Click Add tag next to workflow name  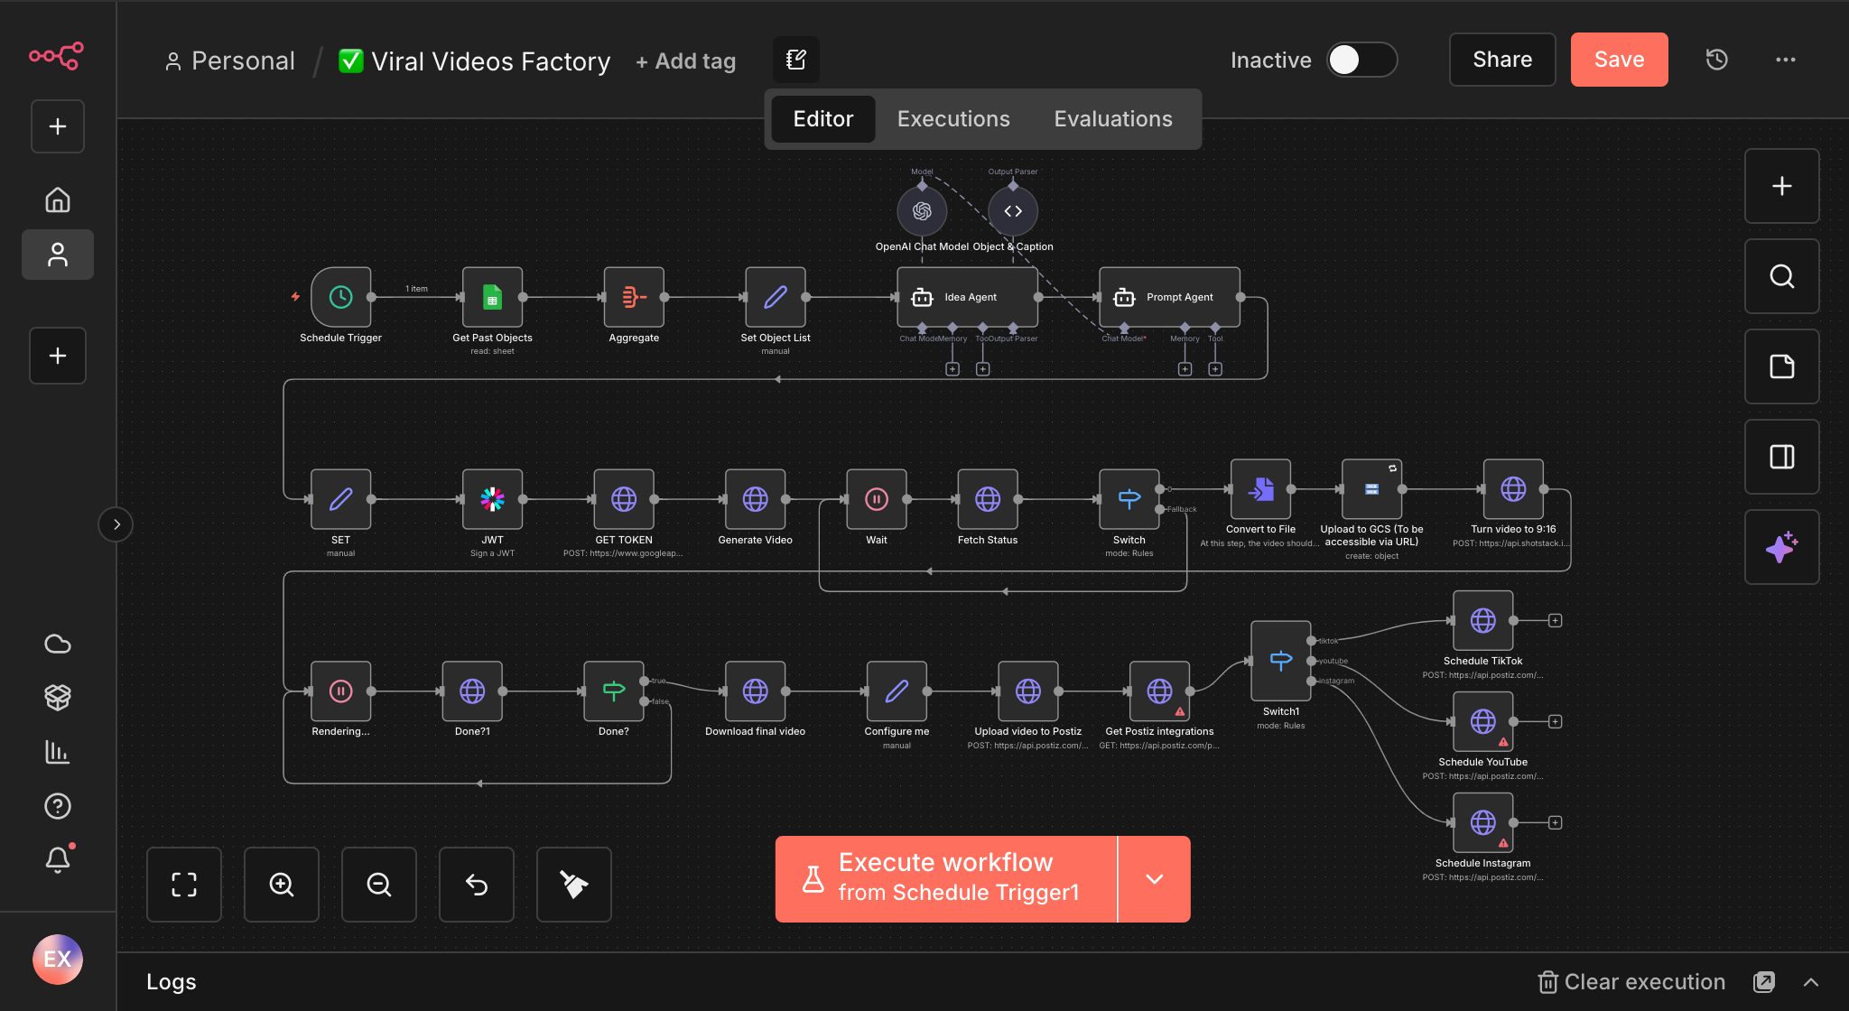[685, 61]
